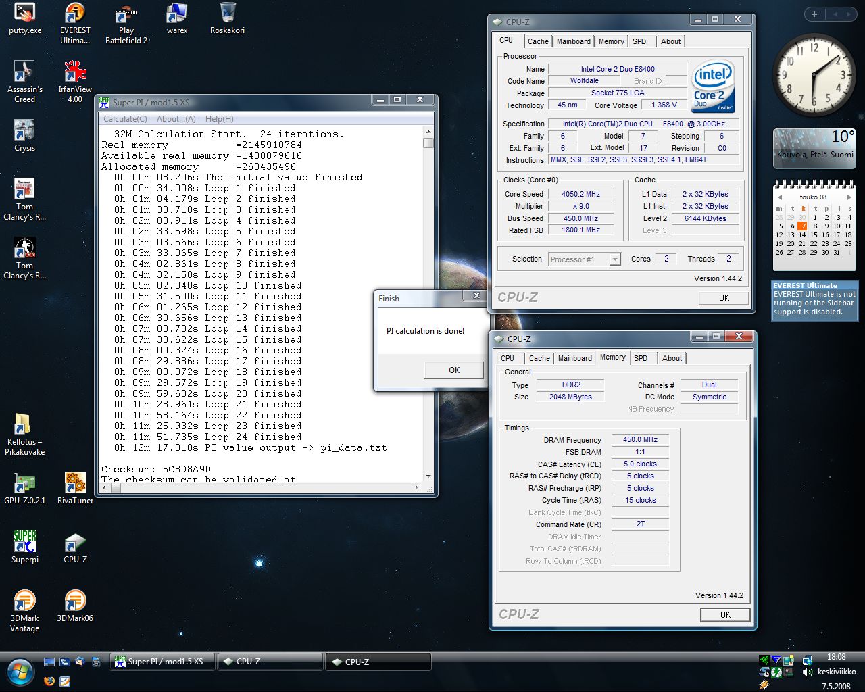
Task: Switch to Mainboard tab in upper CPU-Z window
Action: point(574,41)
